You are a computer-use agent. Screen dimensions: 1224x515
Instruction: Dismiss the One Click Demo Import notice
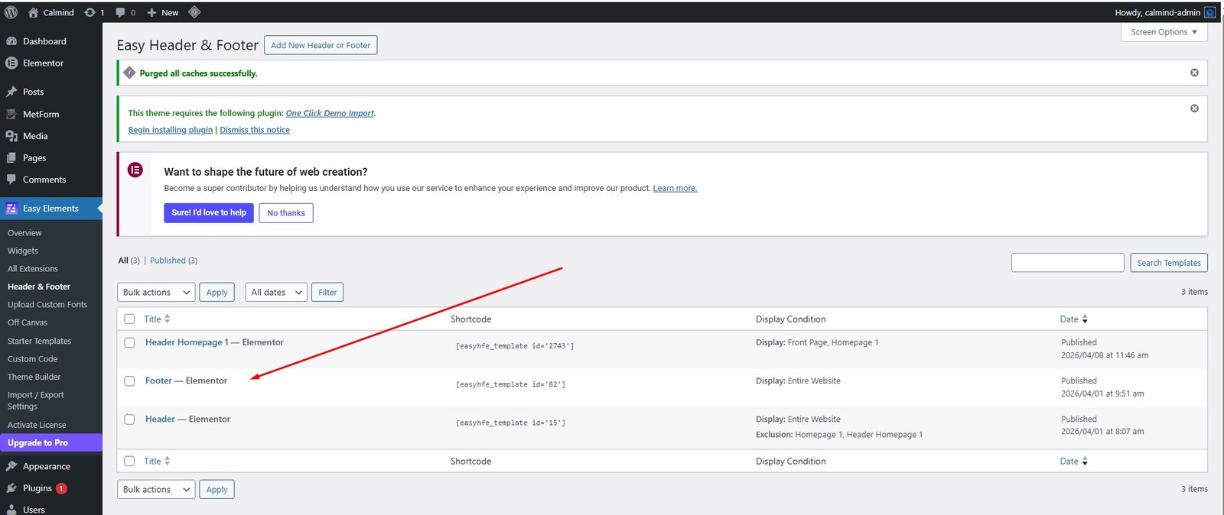[x=1194, y=109]
